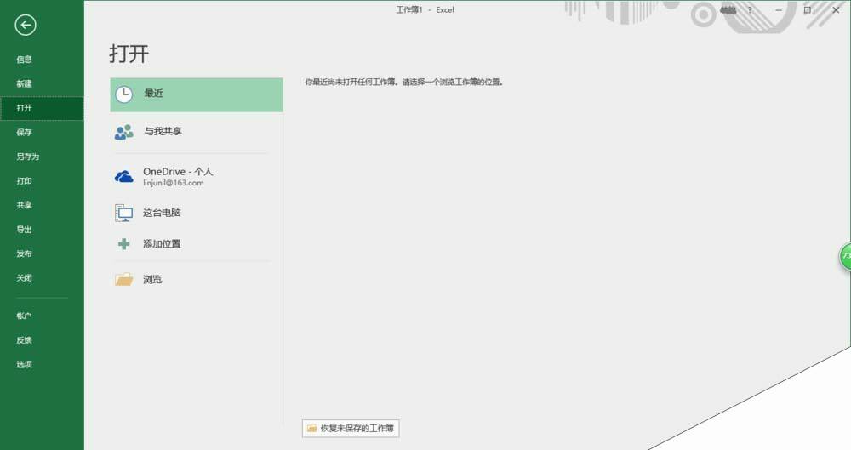Click the help question mark in title bar
Image resolution: width=851 pixels, height=450 pixels.
(750, 9)
